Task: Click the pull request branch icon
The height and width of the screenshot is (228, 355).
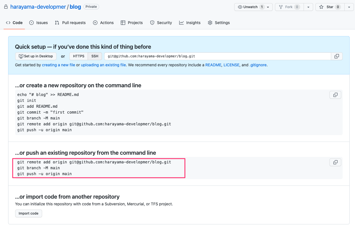Action: 56,22
